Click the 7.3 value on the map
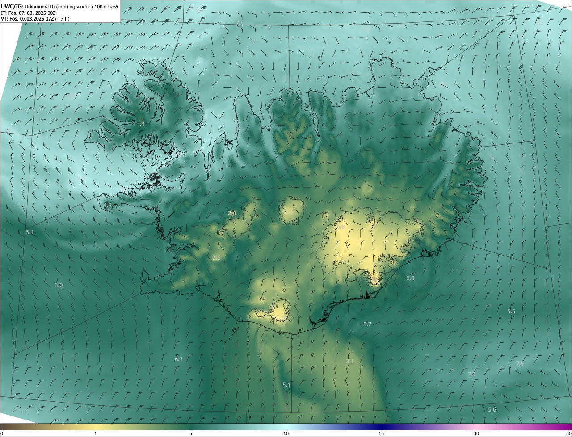The height and width of the screenshot is (437, 572). (471, 374)
